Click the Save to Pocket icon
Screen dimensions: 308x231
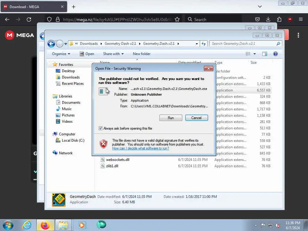point(257,20)
